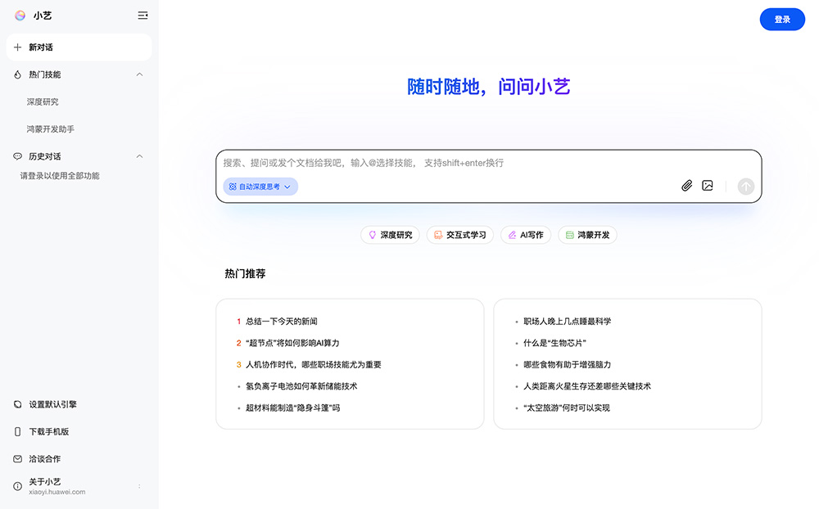Click the 登录 login button

click(x=782, y=20)
